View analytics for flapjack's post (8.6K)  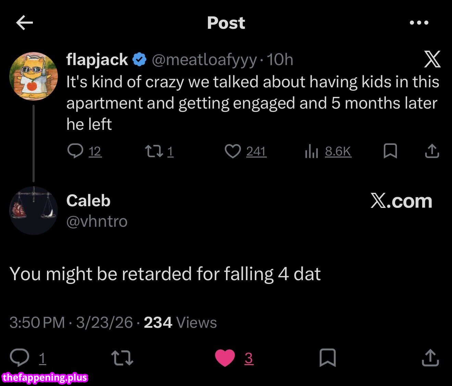[x=312, y=151]
